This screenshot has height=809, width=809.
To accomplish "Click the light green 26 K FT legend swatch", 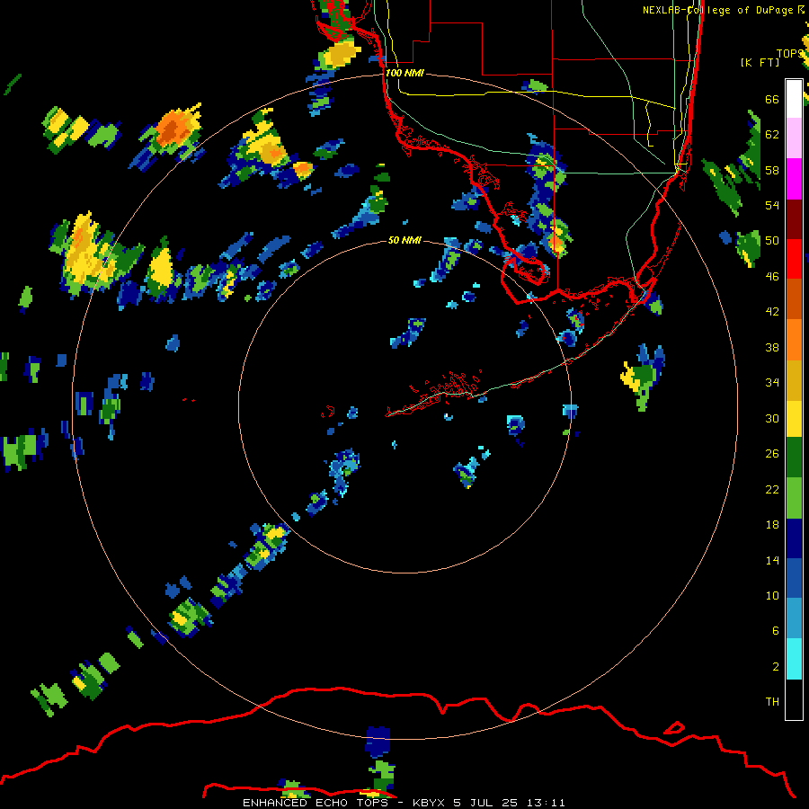I will [x=794, y=498].
